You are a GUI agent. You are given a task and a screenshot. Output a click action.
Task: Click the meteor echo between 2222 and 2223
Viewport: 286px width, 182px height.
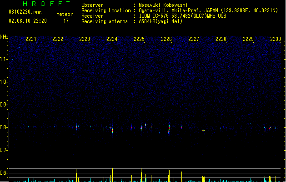(x=76, y=127)
